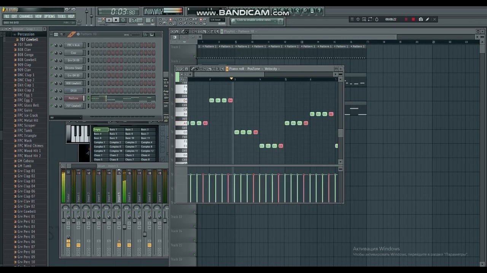Open the wrench tools icon in Piano roll
Screen dimensions: 487x273
point(182,69)
